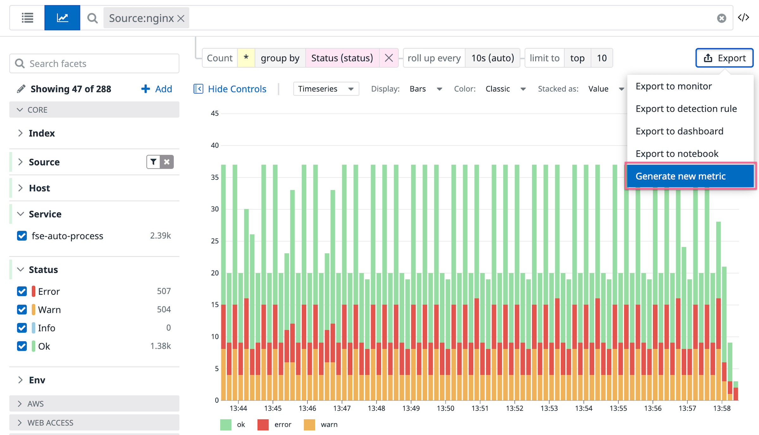
Task: Click the Export button
Action: (724, 58)
